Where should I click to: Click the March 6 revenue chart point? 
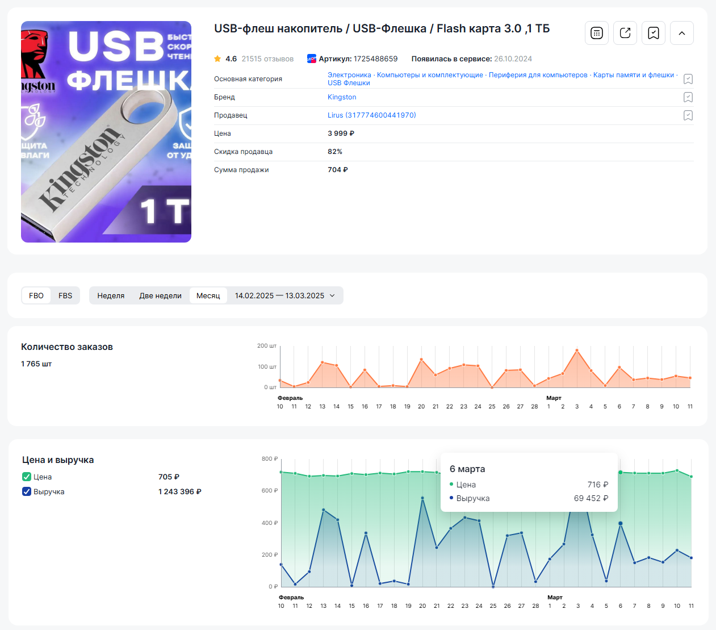[620, 523]
